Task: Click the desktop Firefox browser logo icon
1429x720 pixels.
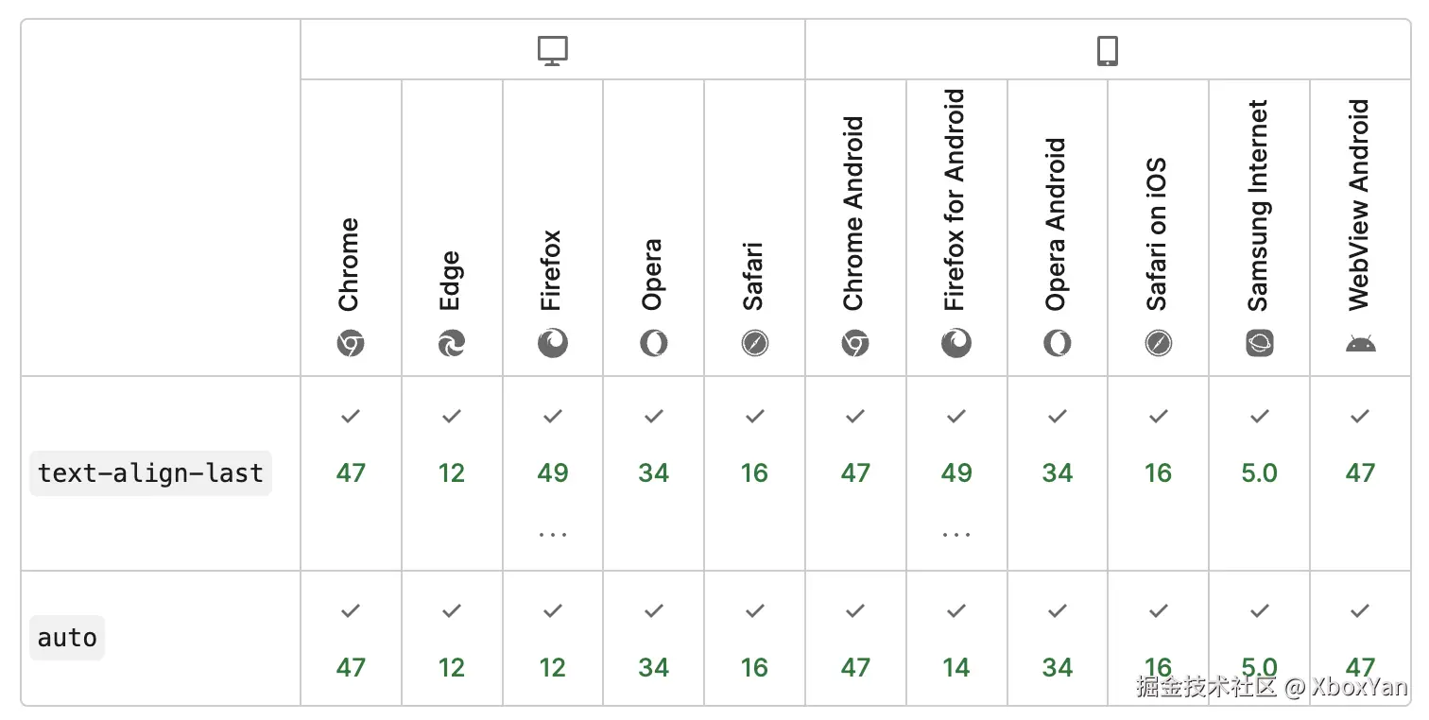Action: click(x=553, y=343)
